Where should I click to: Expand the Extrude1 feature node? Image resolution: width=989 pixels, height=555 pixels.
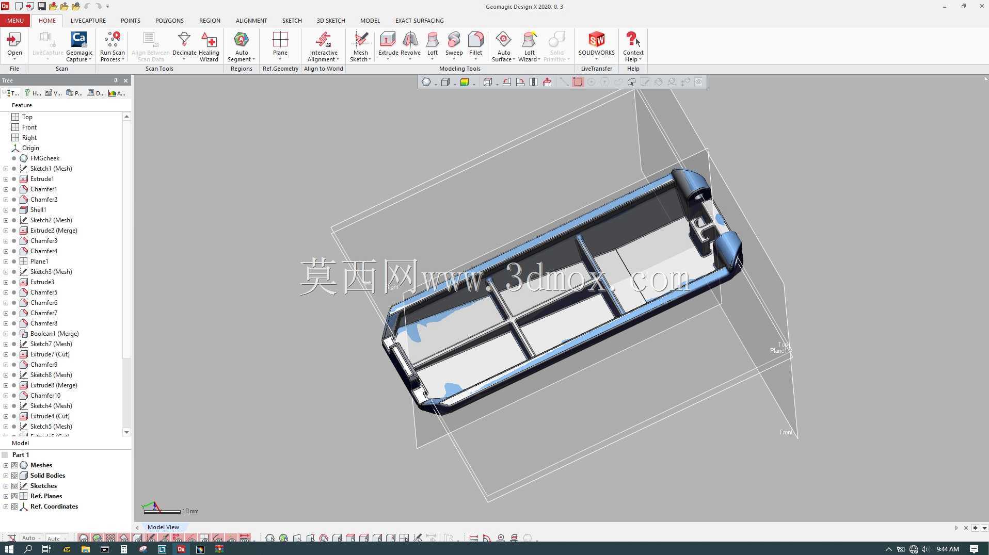6,179
